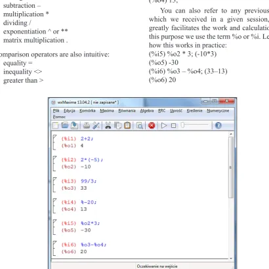
Task: Open wxMaxima configuration tools icon
Action: click(x=96, y=125)
